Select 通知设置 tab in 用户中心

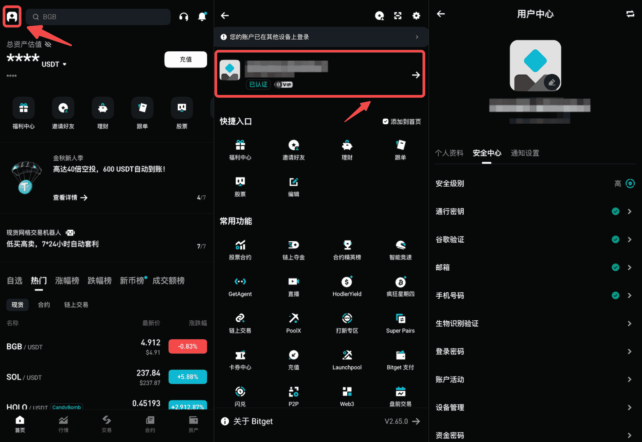coord(525,153)
